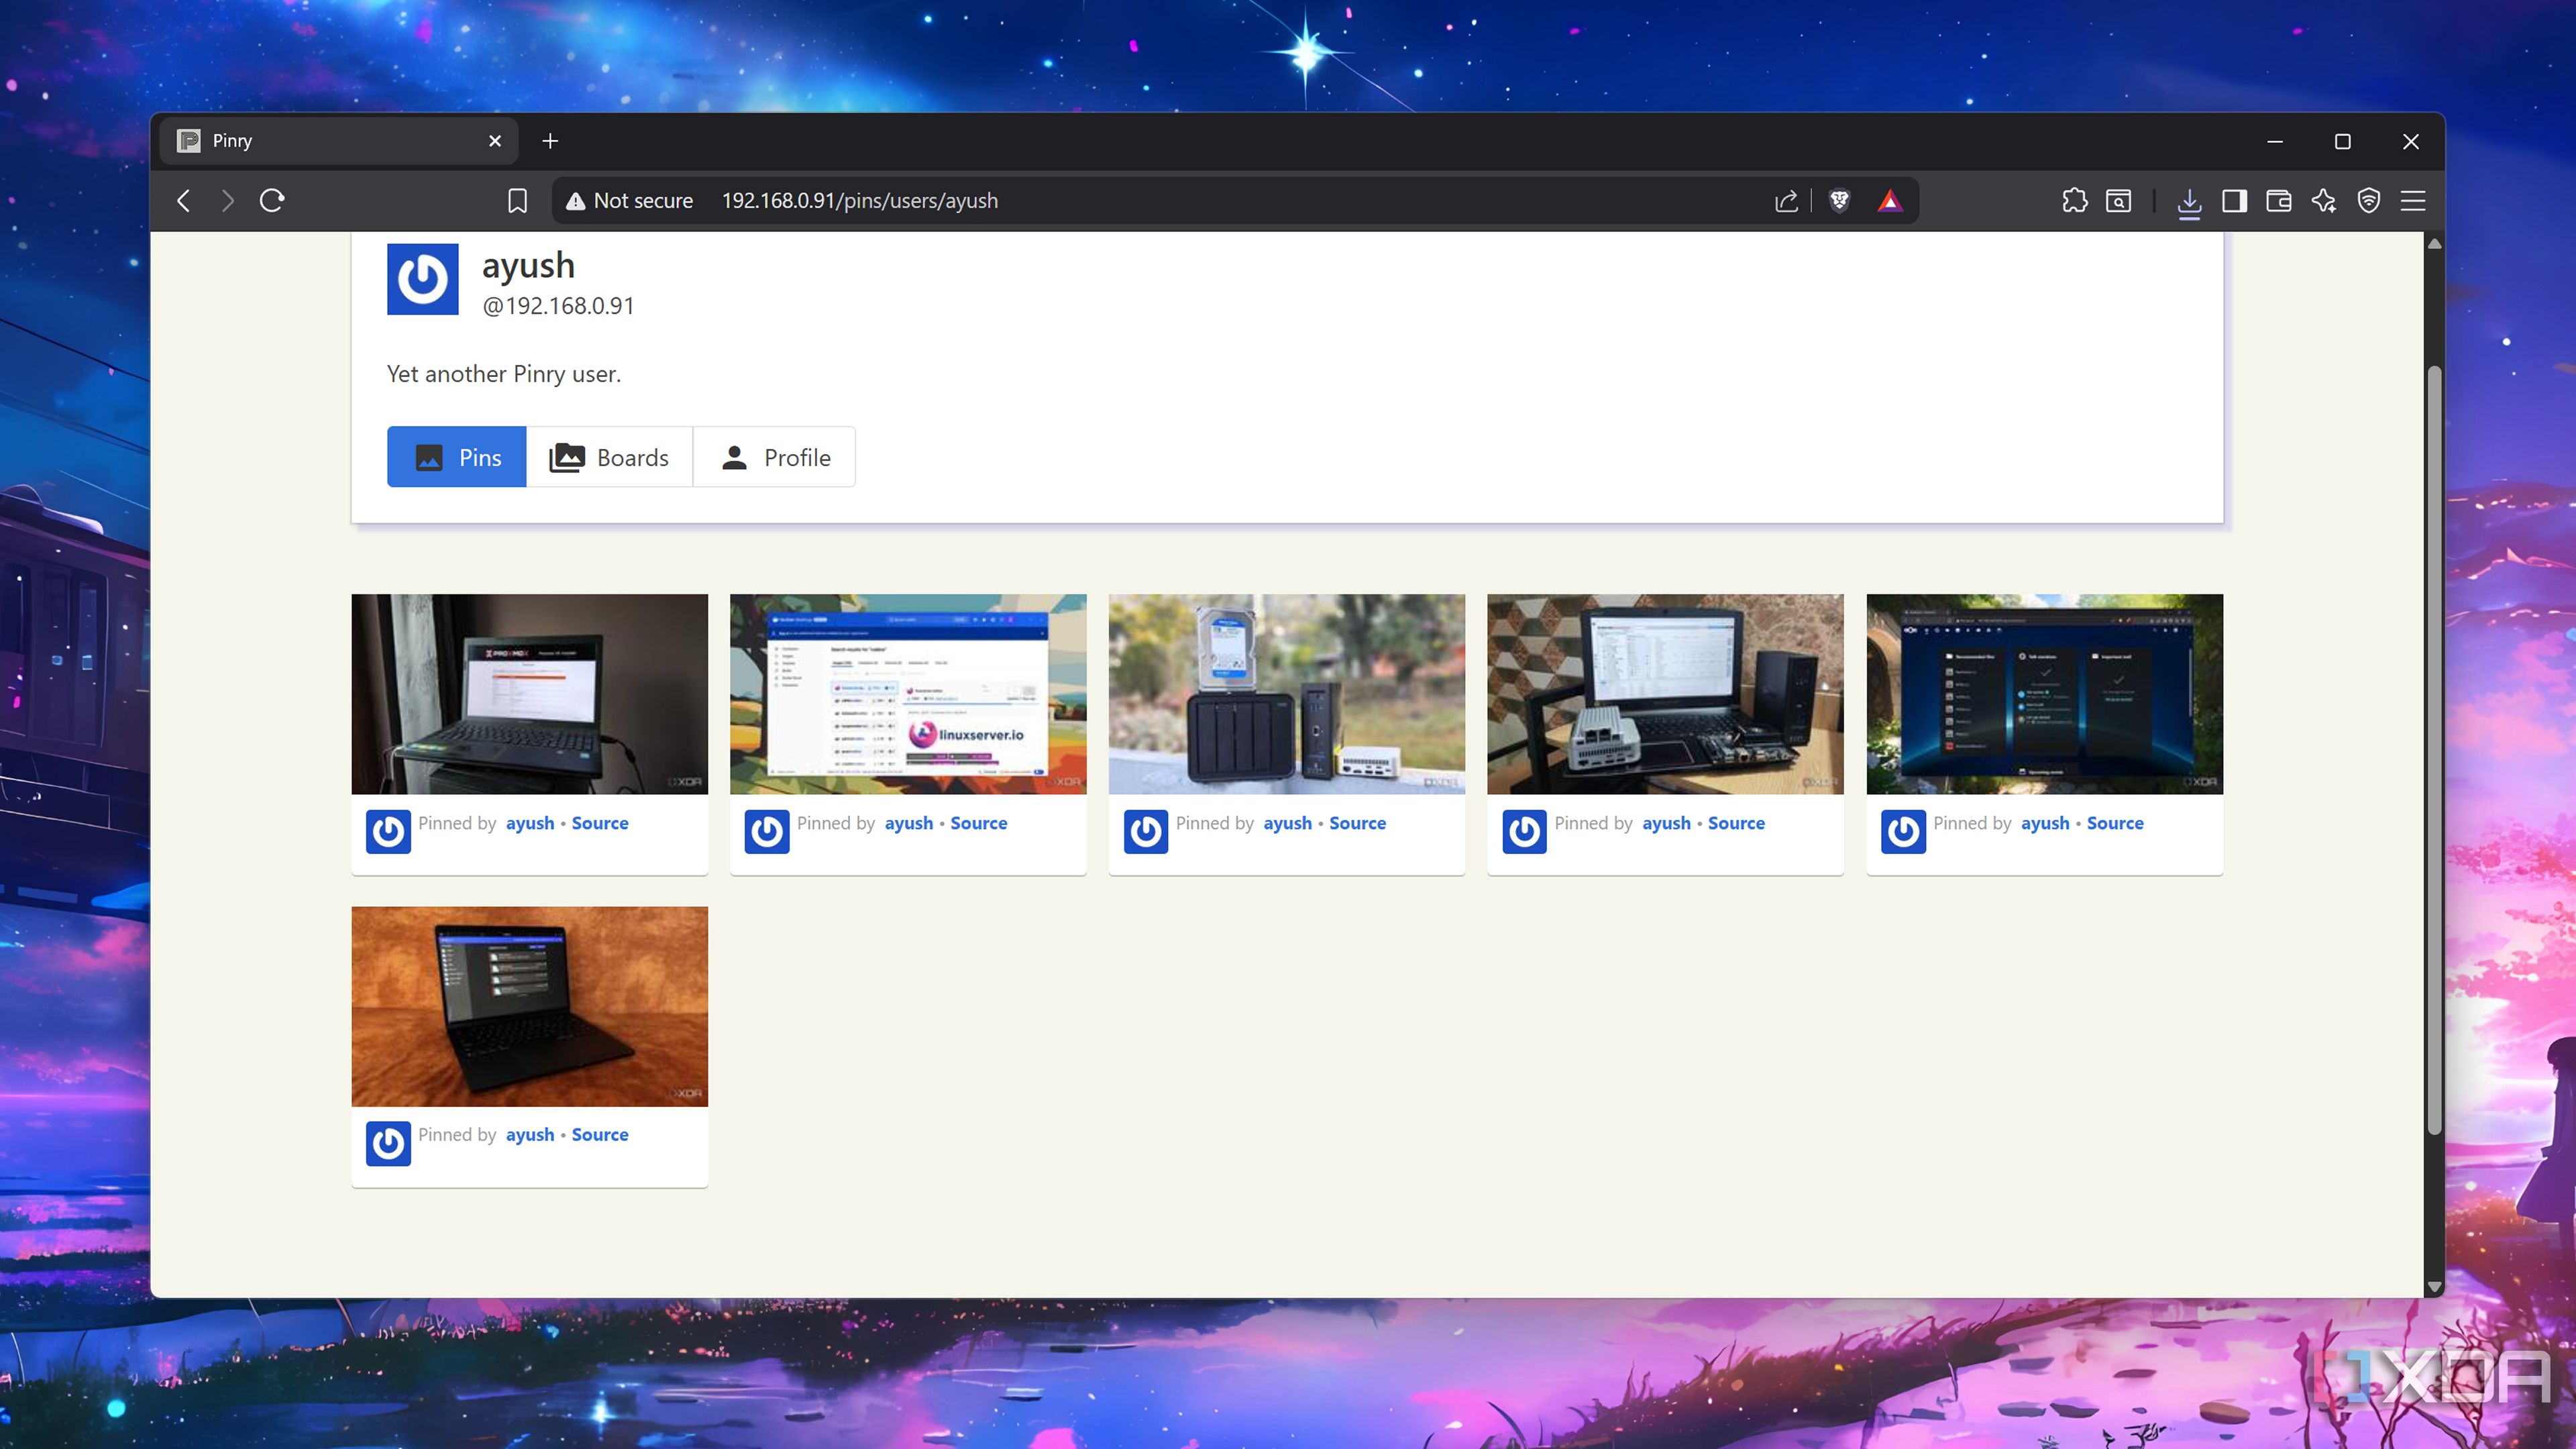Switch to the Boards tab
Screen dimensions: 2576x1449
(609, 457)
